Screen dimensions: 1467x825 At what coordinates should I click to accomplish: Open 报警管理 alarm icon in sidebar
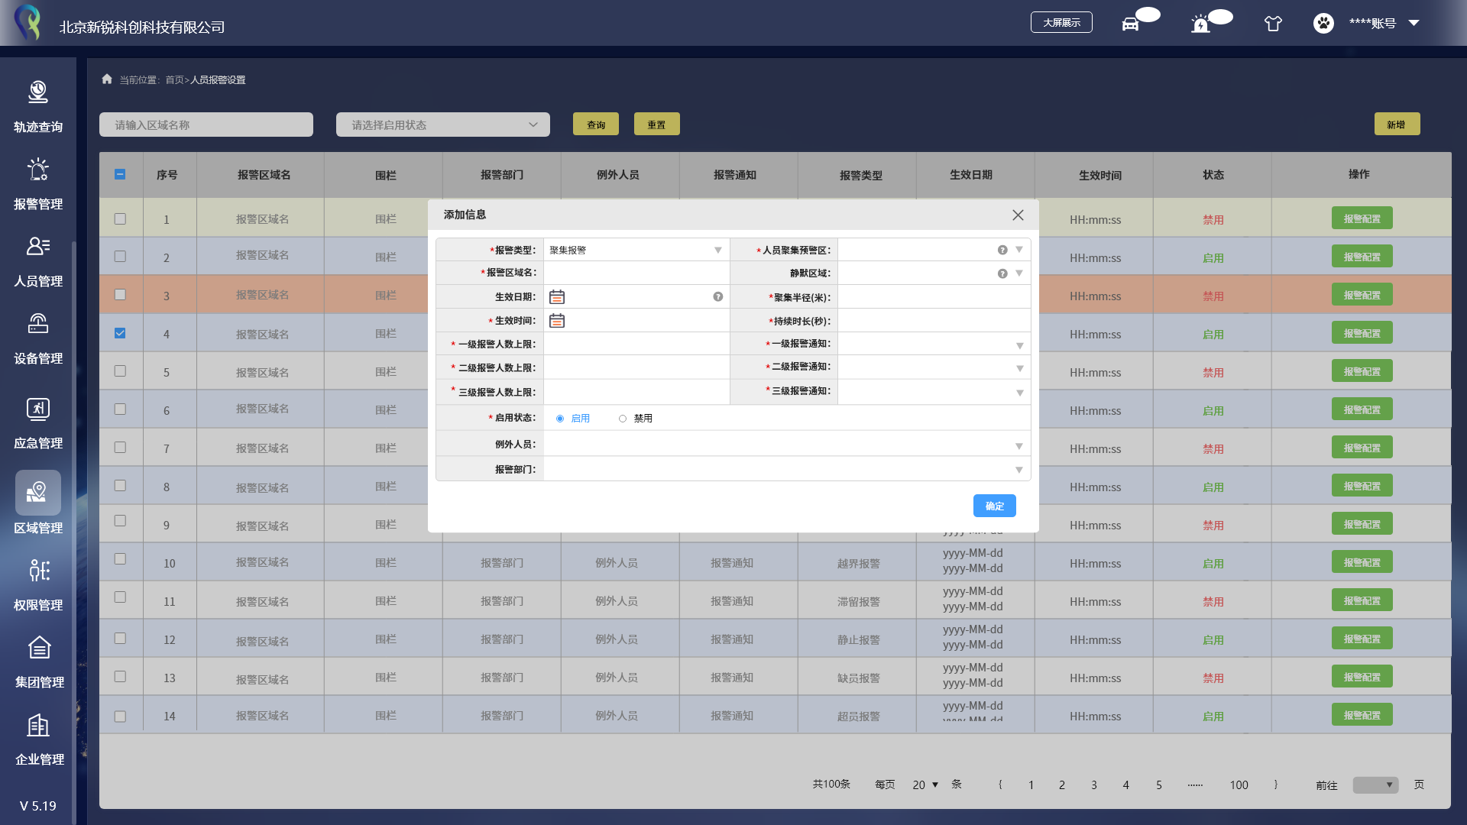coord(38,170)
